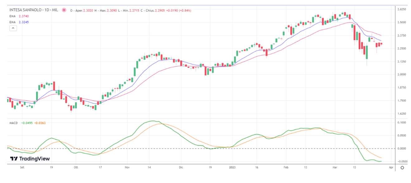Click the orange MACD signal value -0.0363
This screenshot has width=411, height=183.
click(x=40, y=123)
